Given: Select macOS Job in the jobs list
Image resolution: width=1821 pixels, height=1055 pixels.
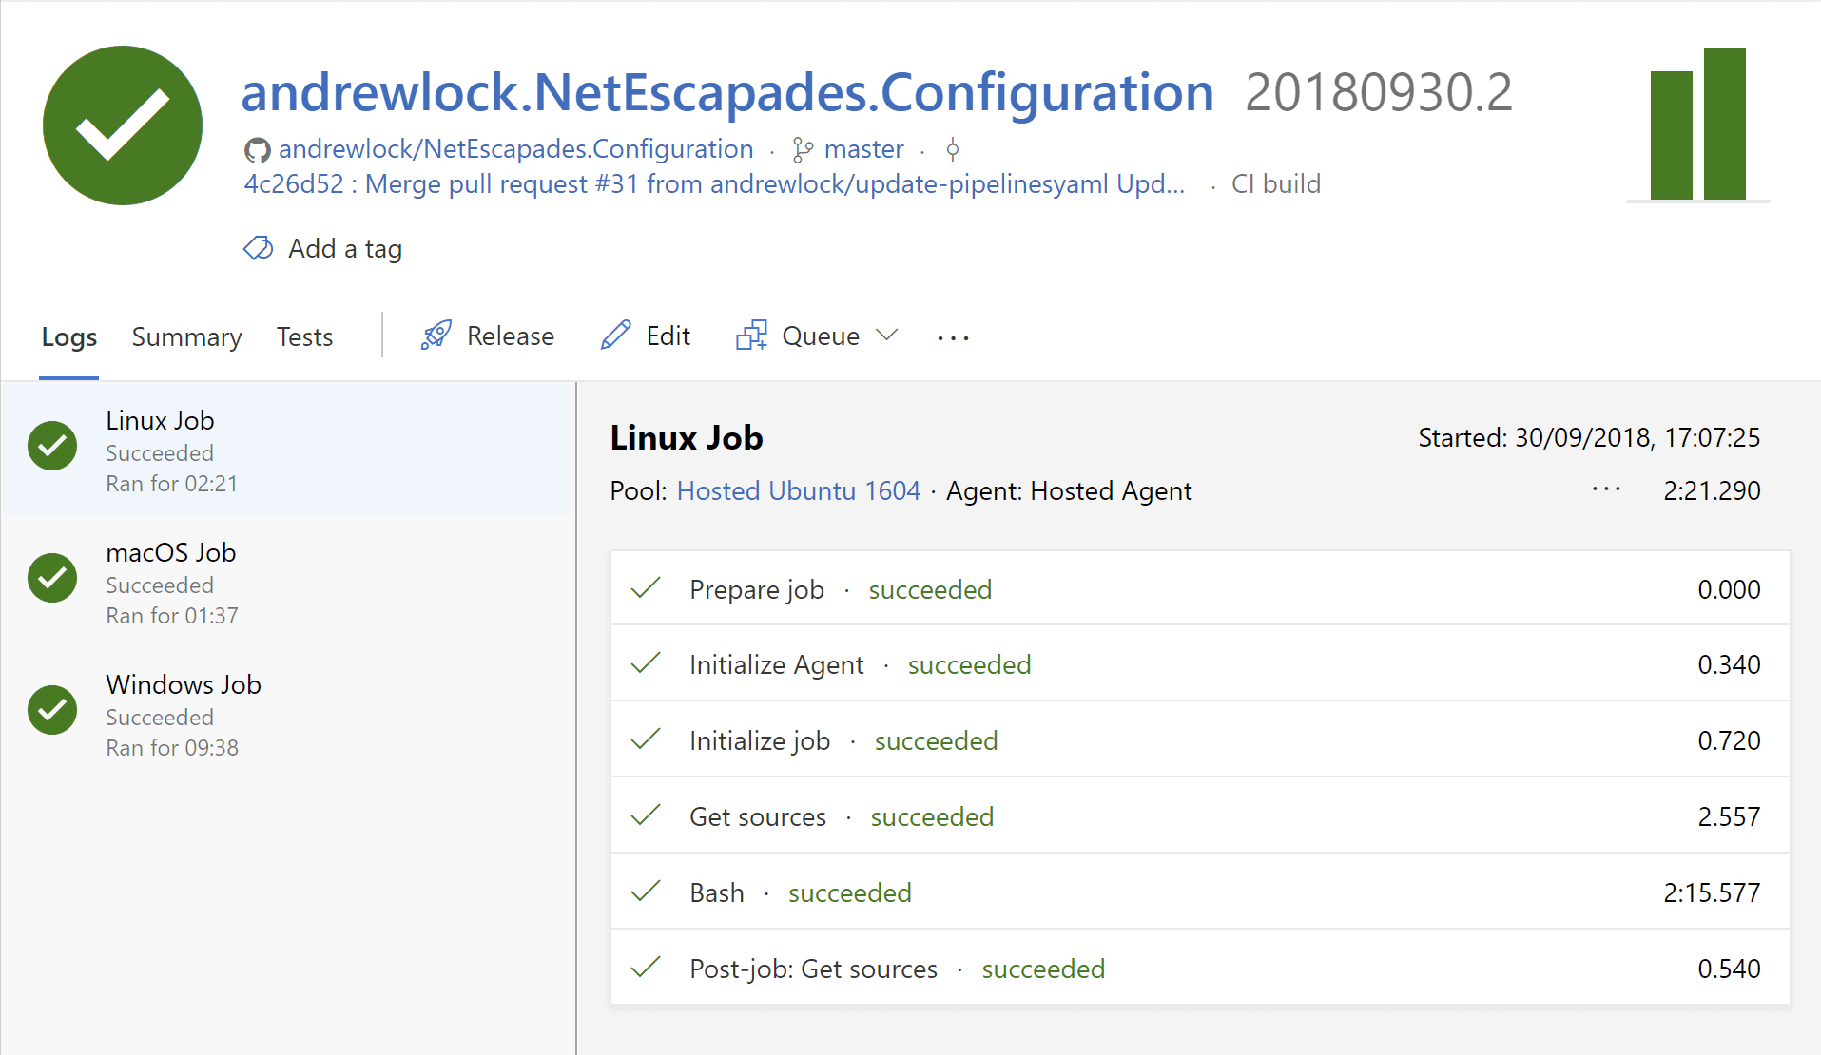Looking at the screenshot, I should (x=286, y=582).
